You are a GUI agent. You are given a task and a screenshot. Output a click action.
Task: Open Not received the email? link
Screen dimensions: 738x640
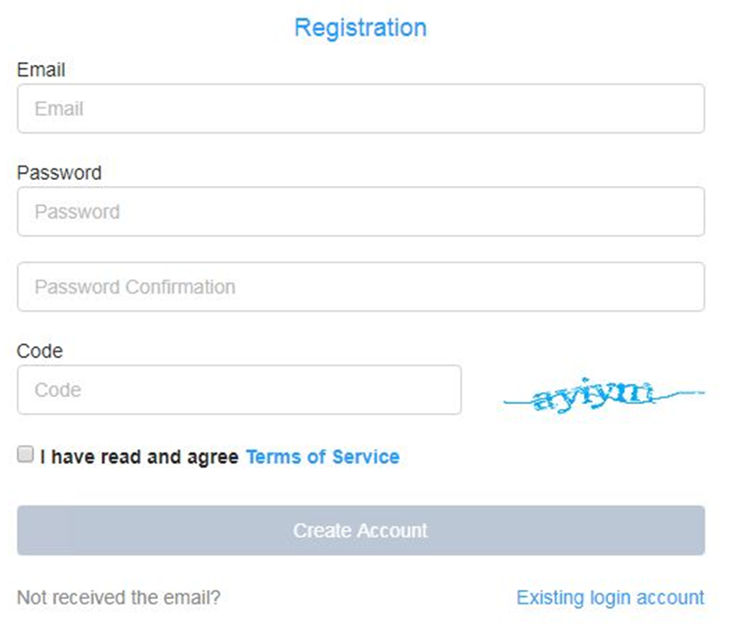[118, 597]
